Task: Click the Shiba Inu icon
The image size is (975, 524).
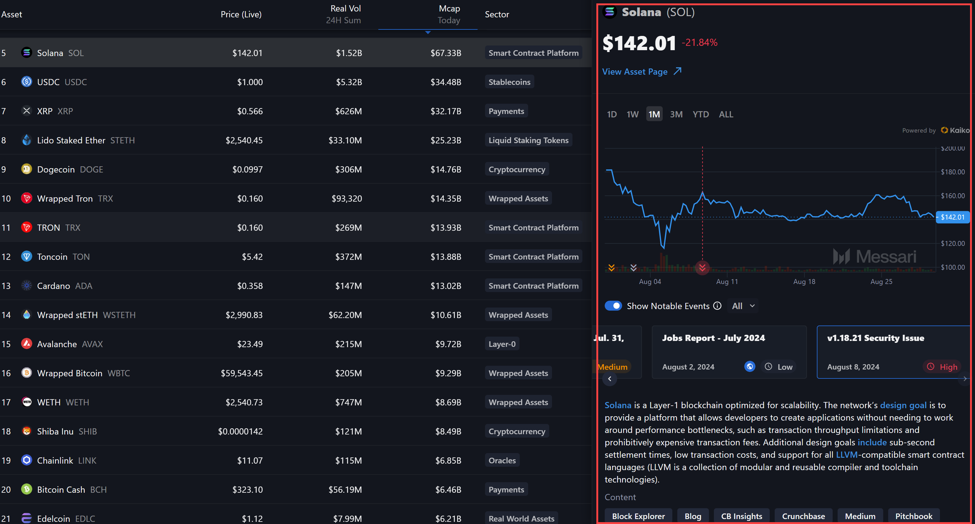Action: point(26,431)
